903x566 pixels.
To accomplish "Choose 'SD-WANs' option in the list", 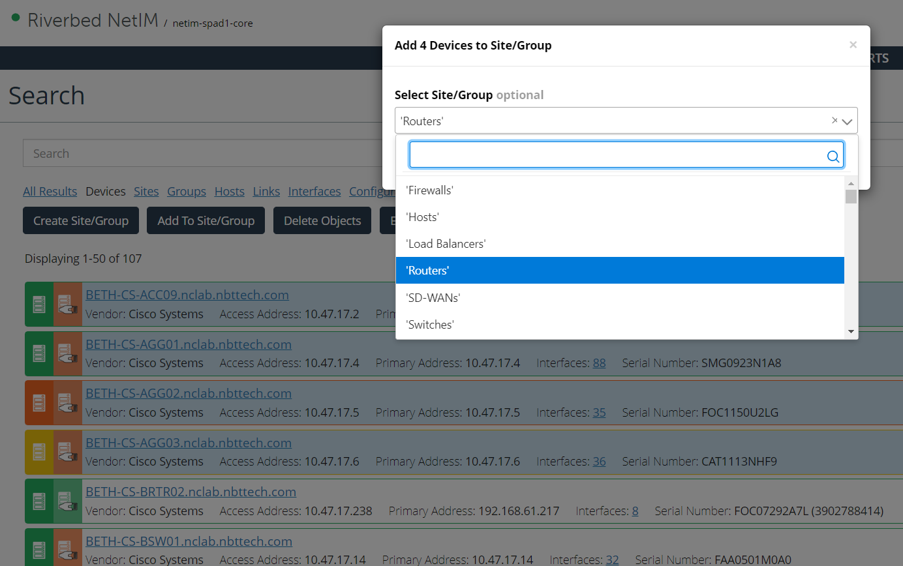I will [433, 297].
